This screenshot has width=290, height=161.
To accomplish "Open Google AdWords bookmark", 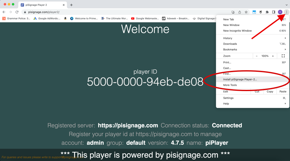I will point(47,18).
